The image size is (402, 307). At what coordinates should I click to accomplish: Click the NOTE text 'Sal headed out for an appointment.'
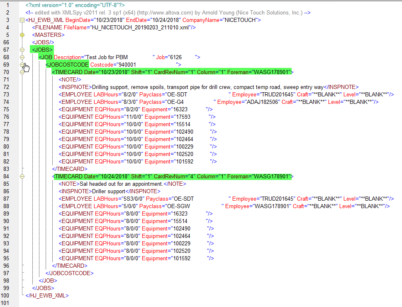pyautogui.click(x=122, y=184)
